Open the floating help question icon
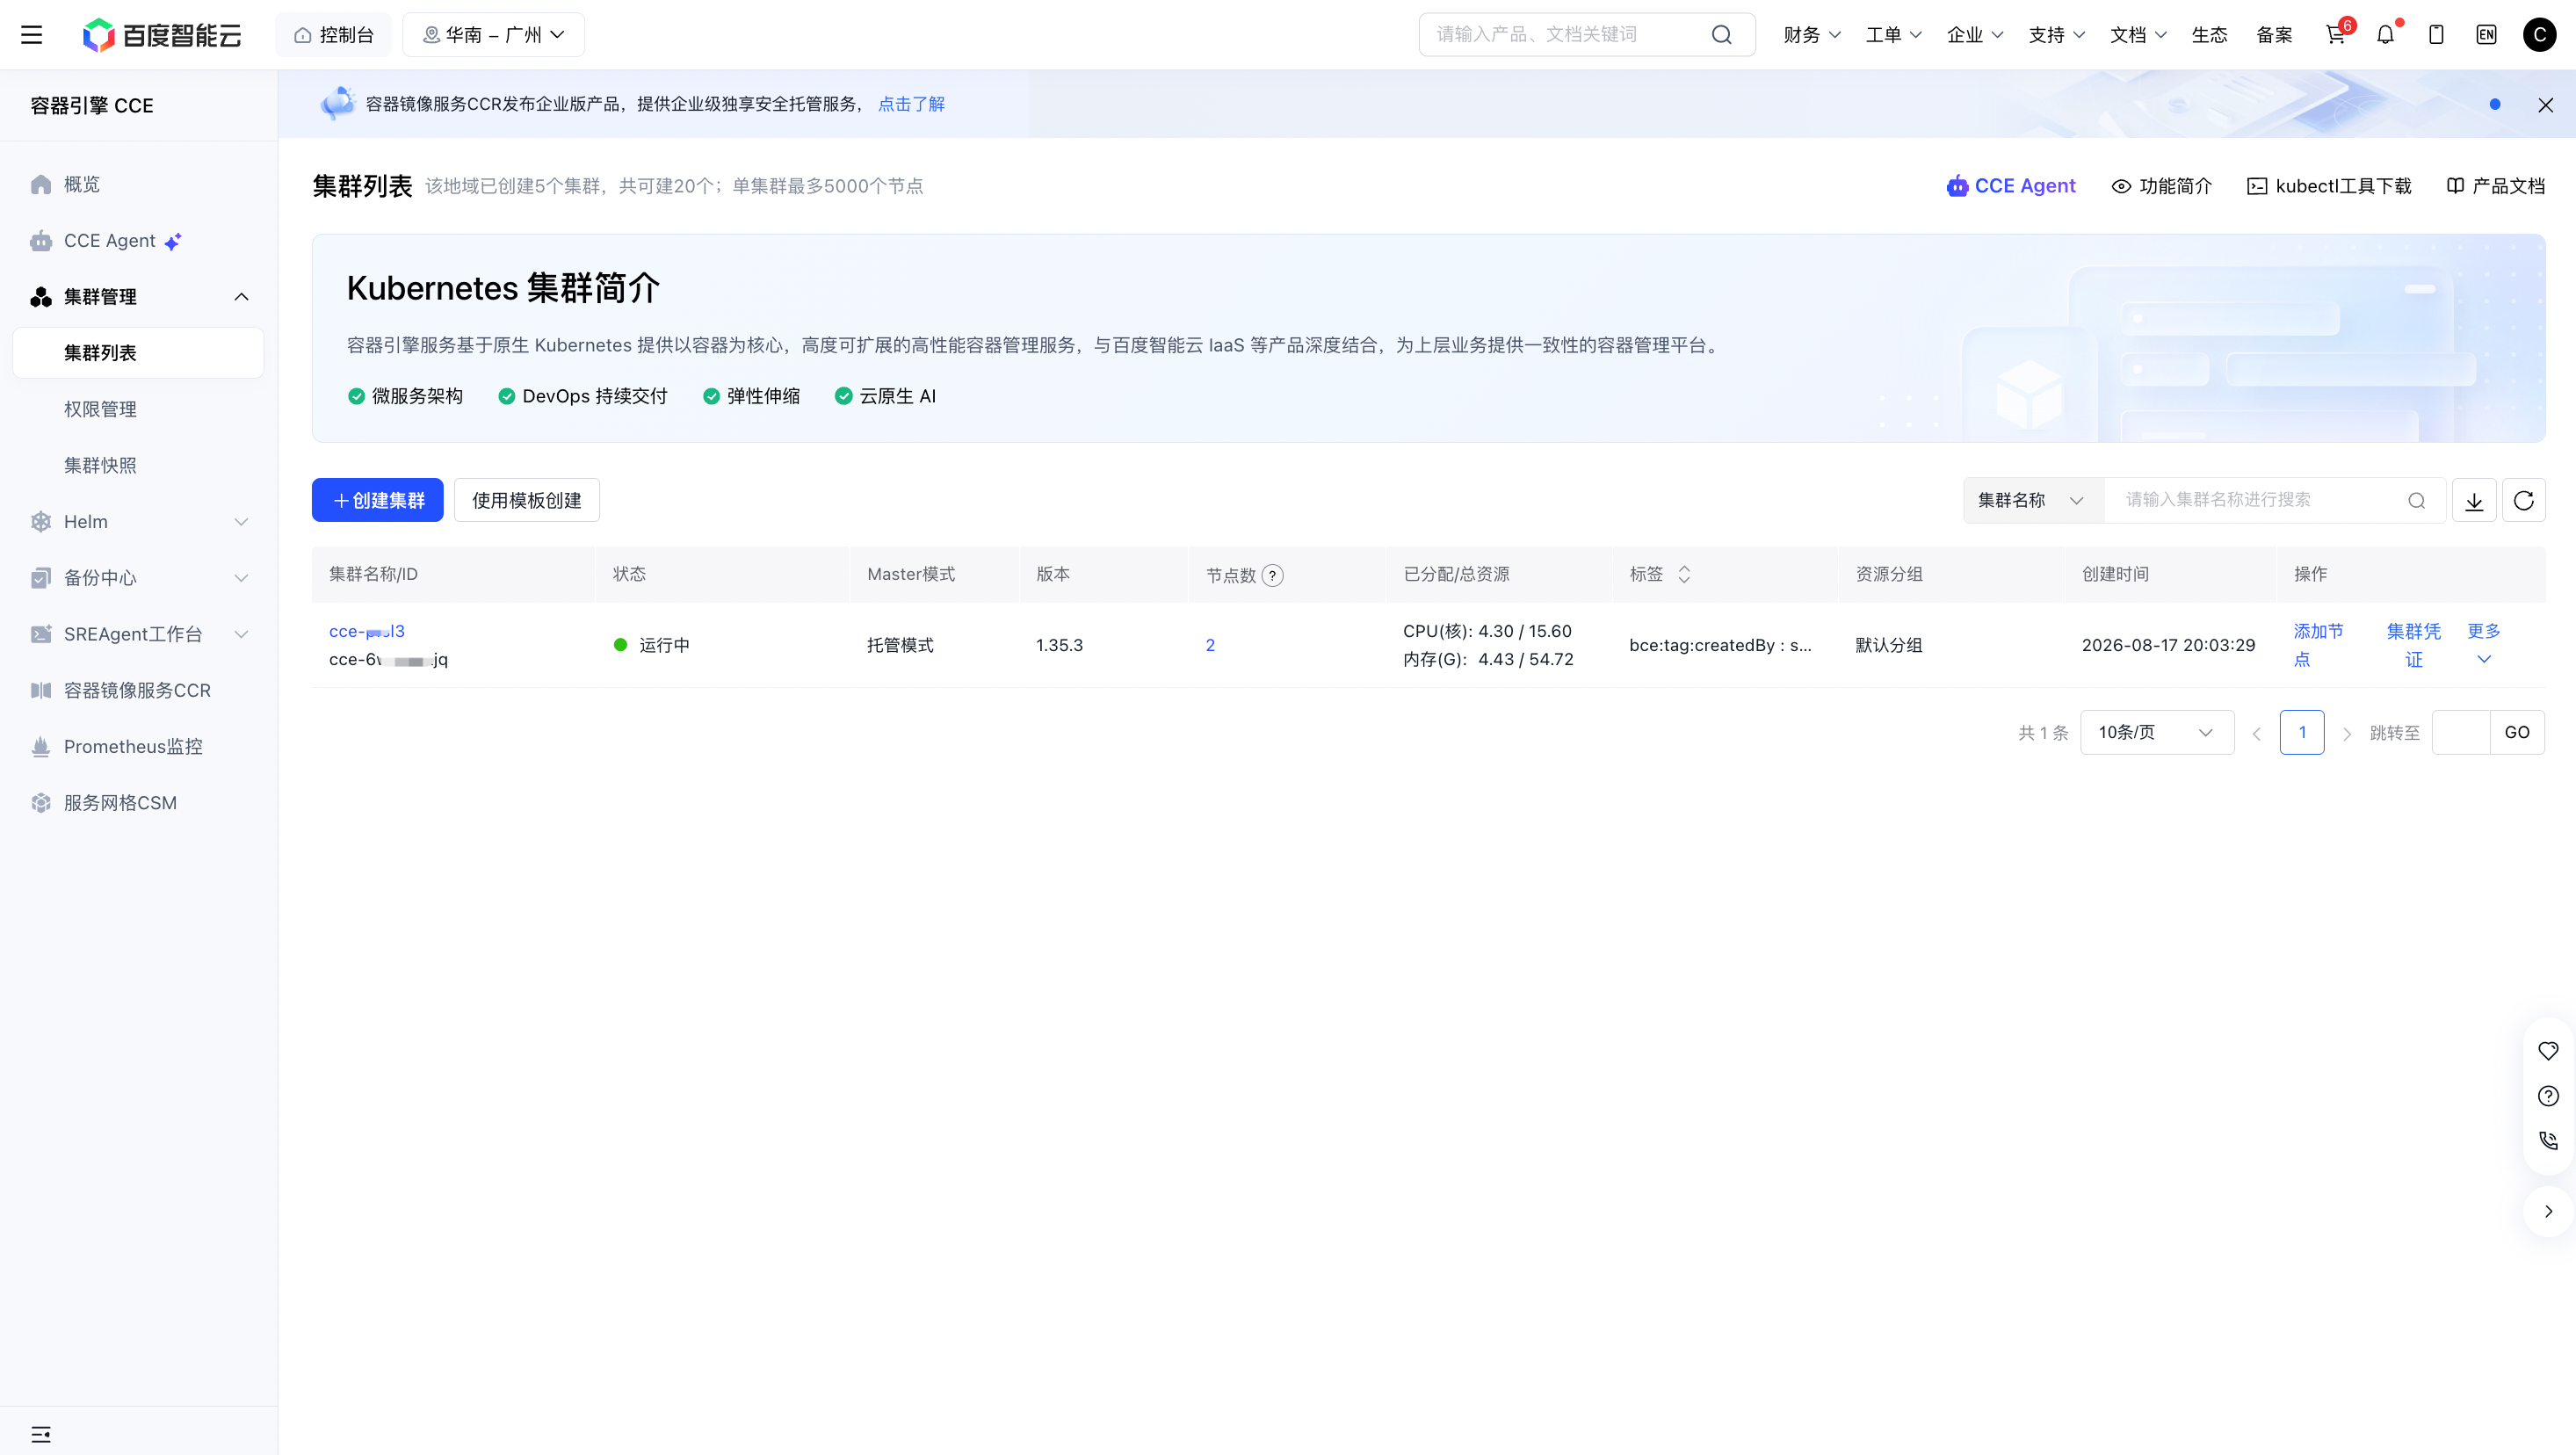Screen dimensions: 2576x1455 pos(2548,1096)
